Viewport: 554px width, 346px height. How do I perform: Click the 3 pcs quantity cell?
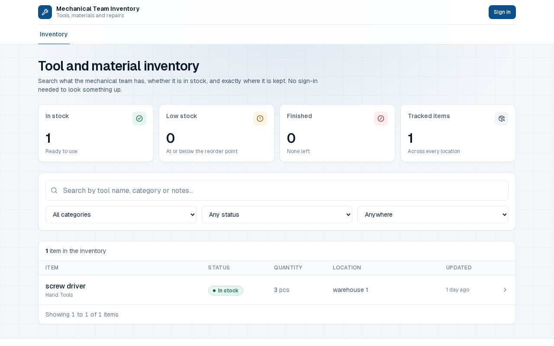coord(282,290)
